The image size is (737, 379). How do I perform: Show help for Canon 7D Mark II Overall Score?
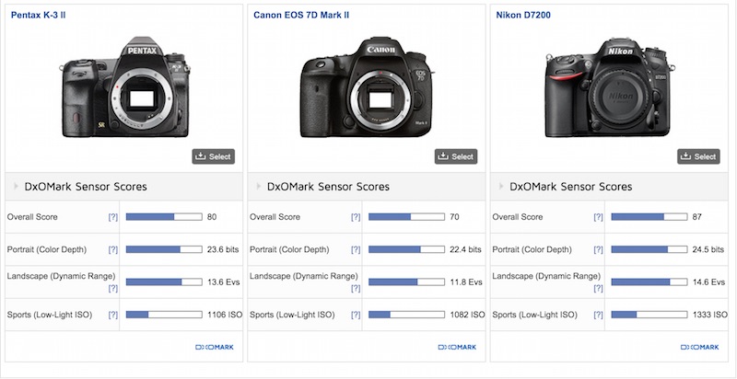tap(356, 218)
